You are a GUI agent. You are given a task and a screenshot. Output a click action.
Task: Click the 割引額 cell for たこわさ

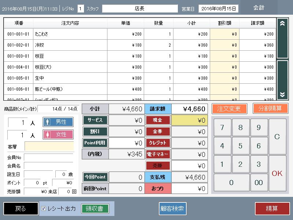coord(224,34)
